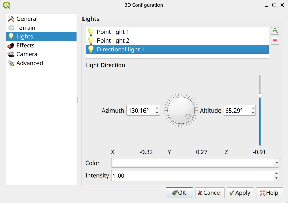
Task: Click the bulb icon of Point light 2
Action: (x=91, y=40)
